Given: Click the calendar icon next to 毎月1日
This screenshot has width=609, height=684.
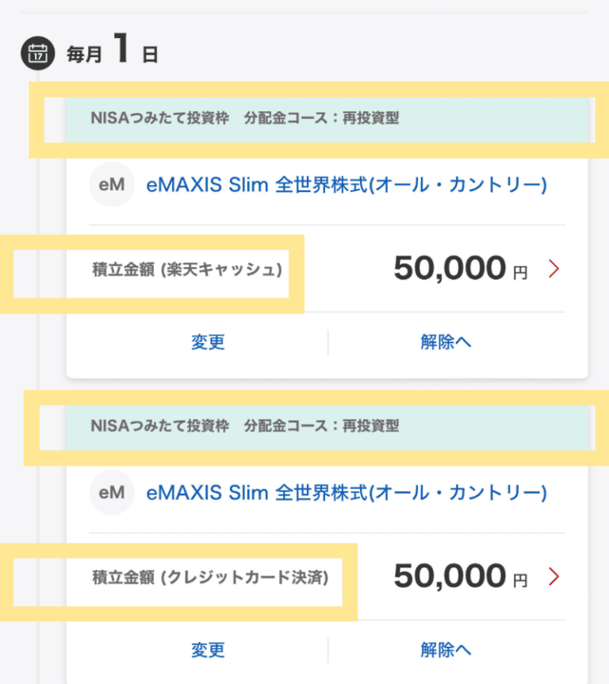Looking at the screenshot, I should (36, 52).
